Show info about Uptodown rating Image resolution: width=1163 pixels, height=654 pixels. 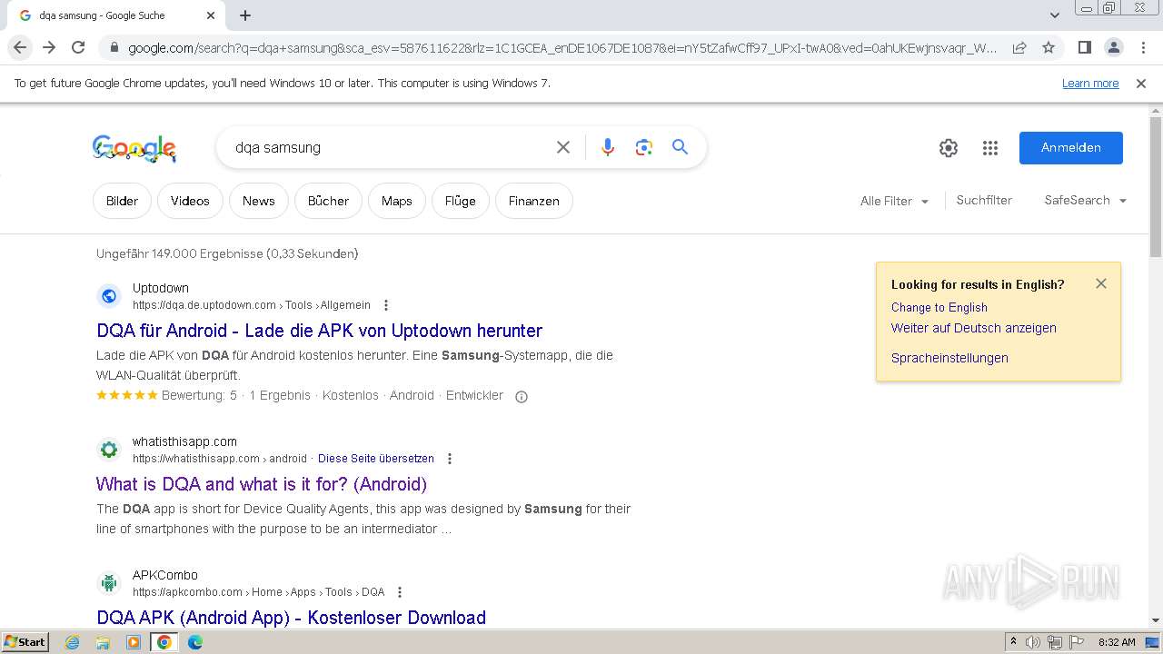click(x=522, y=396)
